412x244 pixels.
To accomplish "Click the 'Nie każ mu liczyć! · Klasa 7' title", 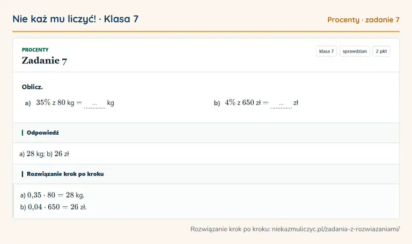I will (x=75, y=19).
